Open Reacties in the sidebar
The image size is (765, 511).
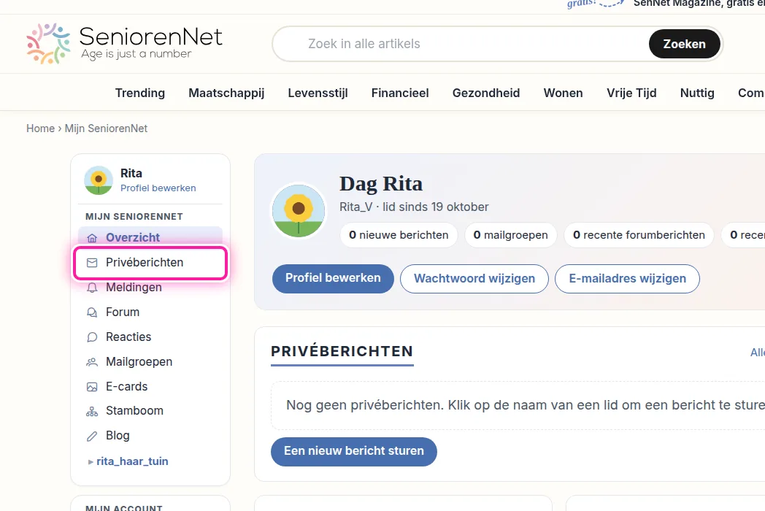click(150, 337)
